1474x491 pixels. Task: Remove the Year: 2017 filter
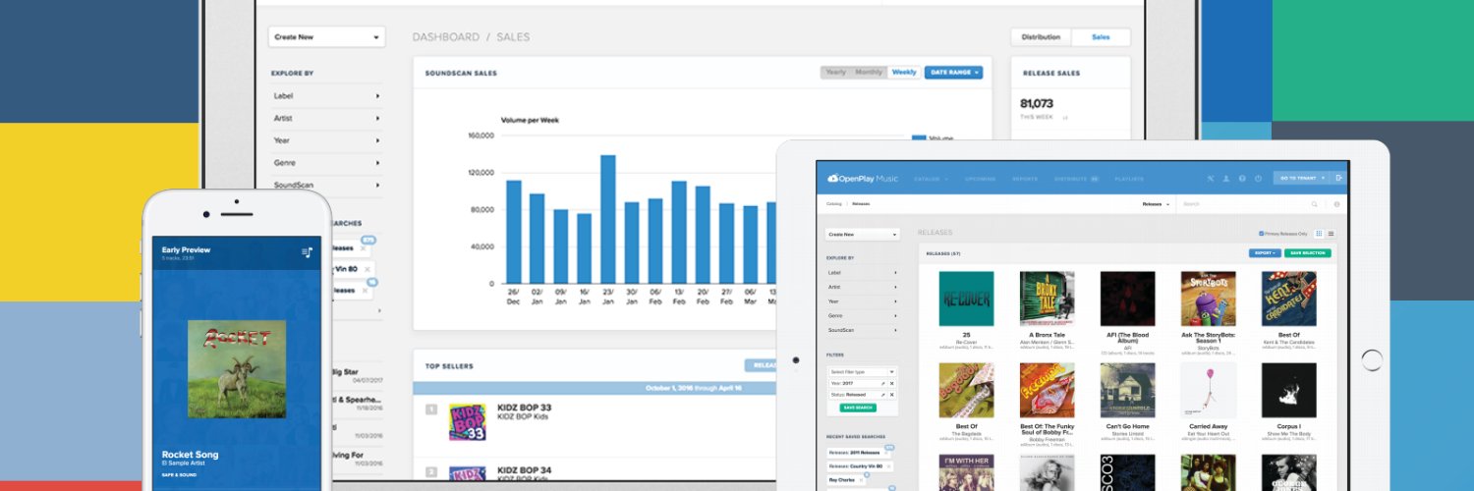point(892,383)
